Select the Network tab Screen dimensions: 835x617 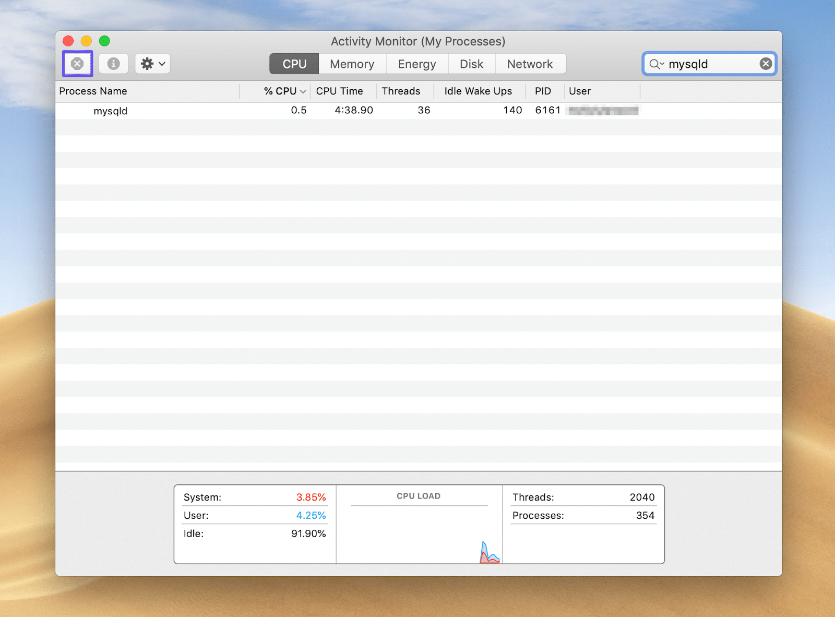(530, 64)
